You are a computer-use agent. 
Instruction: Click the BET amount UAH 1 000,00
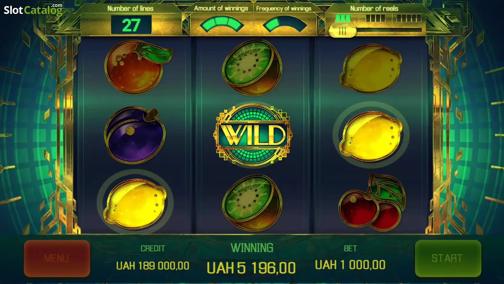coord(350,265)
